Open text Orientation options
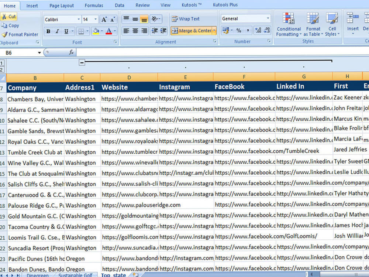The image size is (369, 277). [x=156, y=19]
